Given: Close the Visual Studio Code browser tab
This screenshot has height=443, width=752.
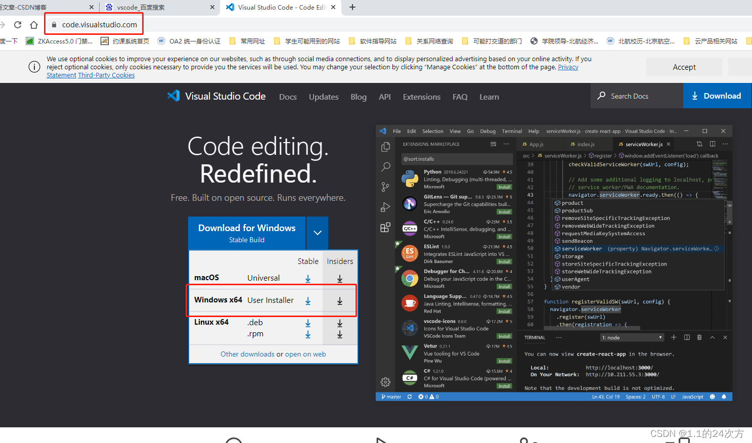Looking at the screenshot, I should pyautogui.click(x=333, y=7).
